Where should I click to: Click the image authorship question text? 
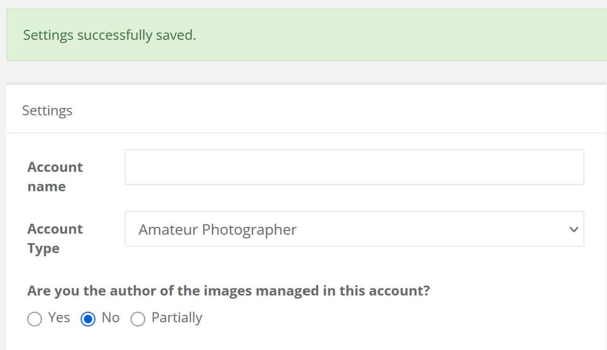[x=229, y=290]
